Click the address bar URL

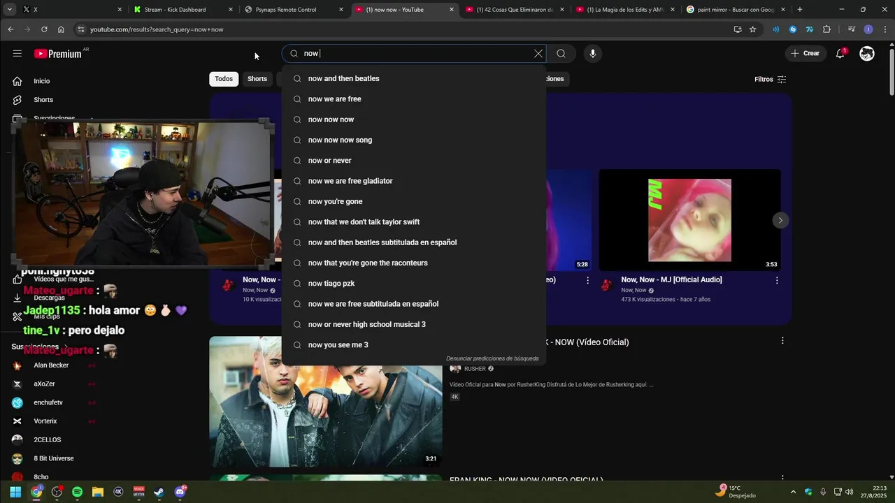[157, 29]
